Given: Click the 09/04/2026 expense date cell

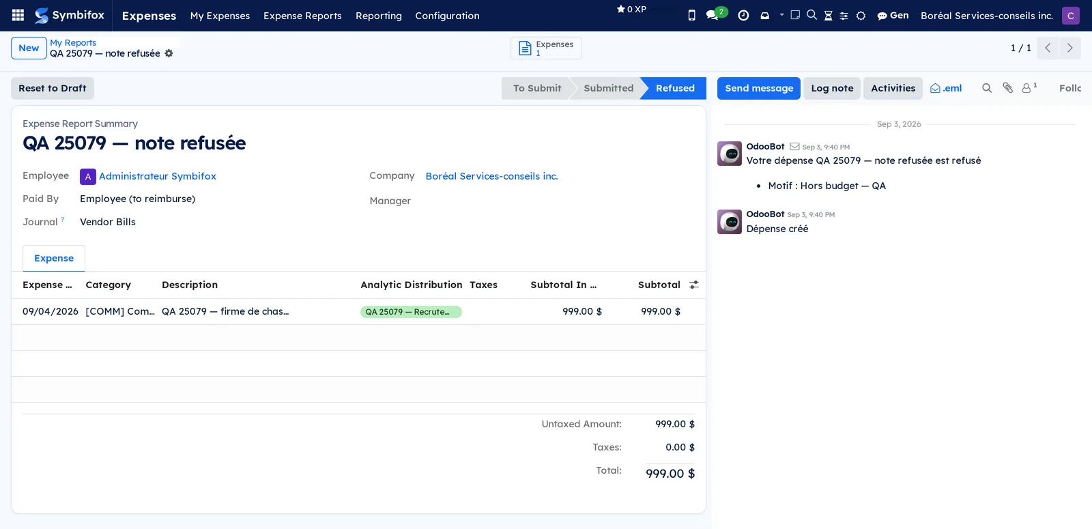Looking at the screenshot, I should click(x=51, y=311).
